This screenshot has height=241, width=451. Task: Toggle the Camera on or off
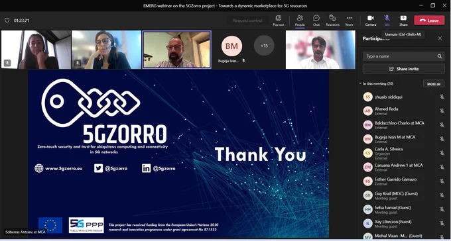(371, 21)
